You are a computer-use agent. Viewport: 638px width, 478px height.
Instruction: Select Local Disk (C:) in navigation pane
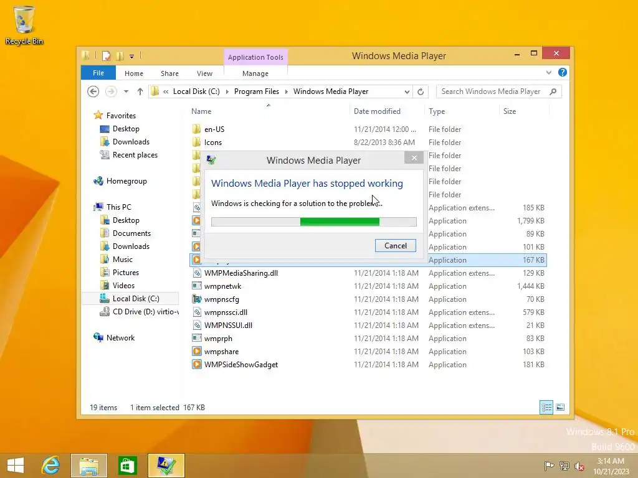click(x=130, y=299)
